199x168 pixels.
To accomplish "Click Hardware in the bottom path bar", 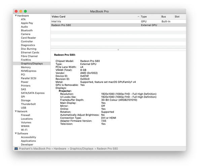I will (60, 149).
